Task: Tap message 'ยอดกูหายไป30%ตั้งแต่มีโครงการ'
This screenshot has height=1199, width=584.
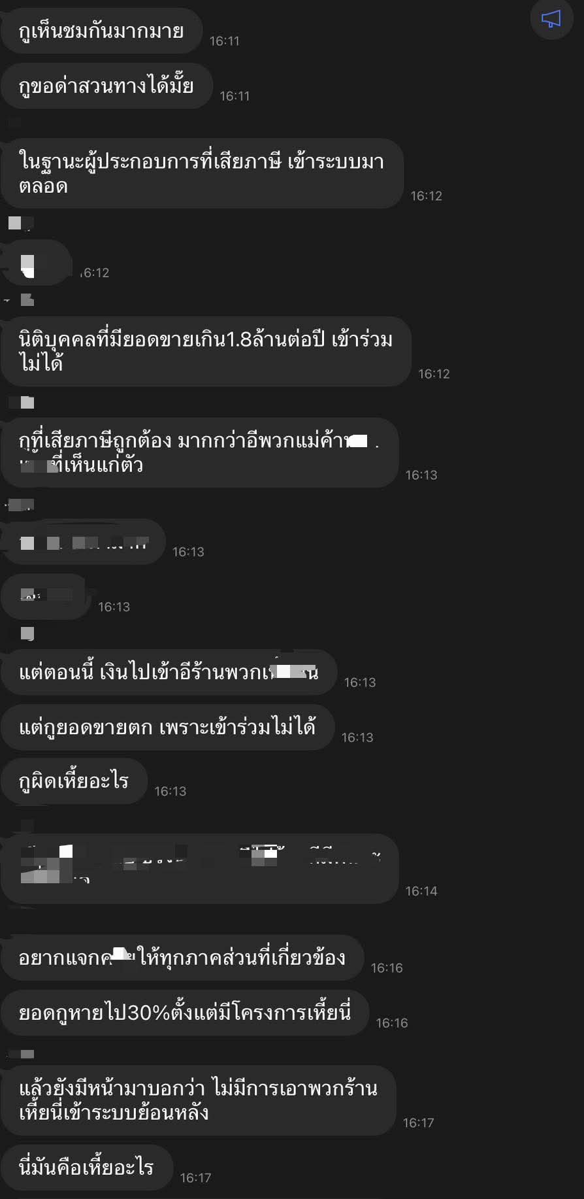Action: [185, 1013]
